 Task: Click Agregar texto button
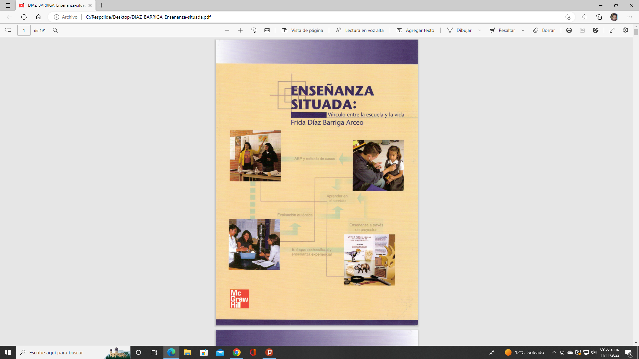coord(415,30)
